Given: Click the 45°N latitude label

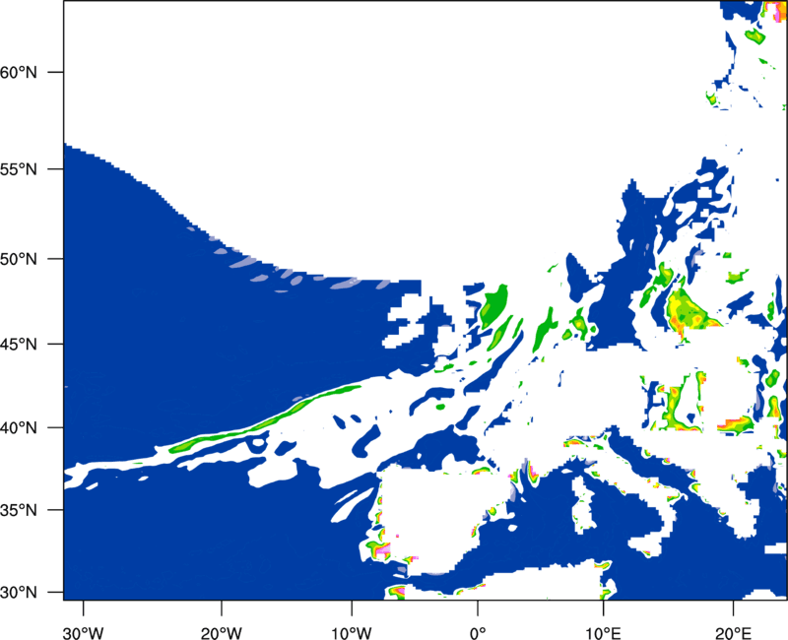Looking at the screenshot, I should (x=19, y=345).
